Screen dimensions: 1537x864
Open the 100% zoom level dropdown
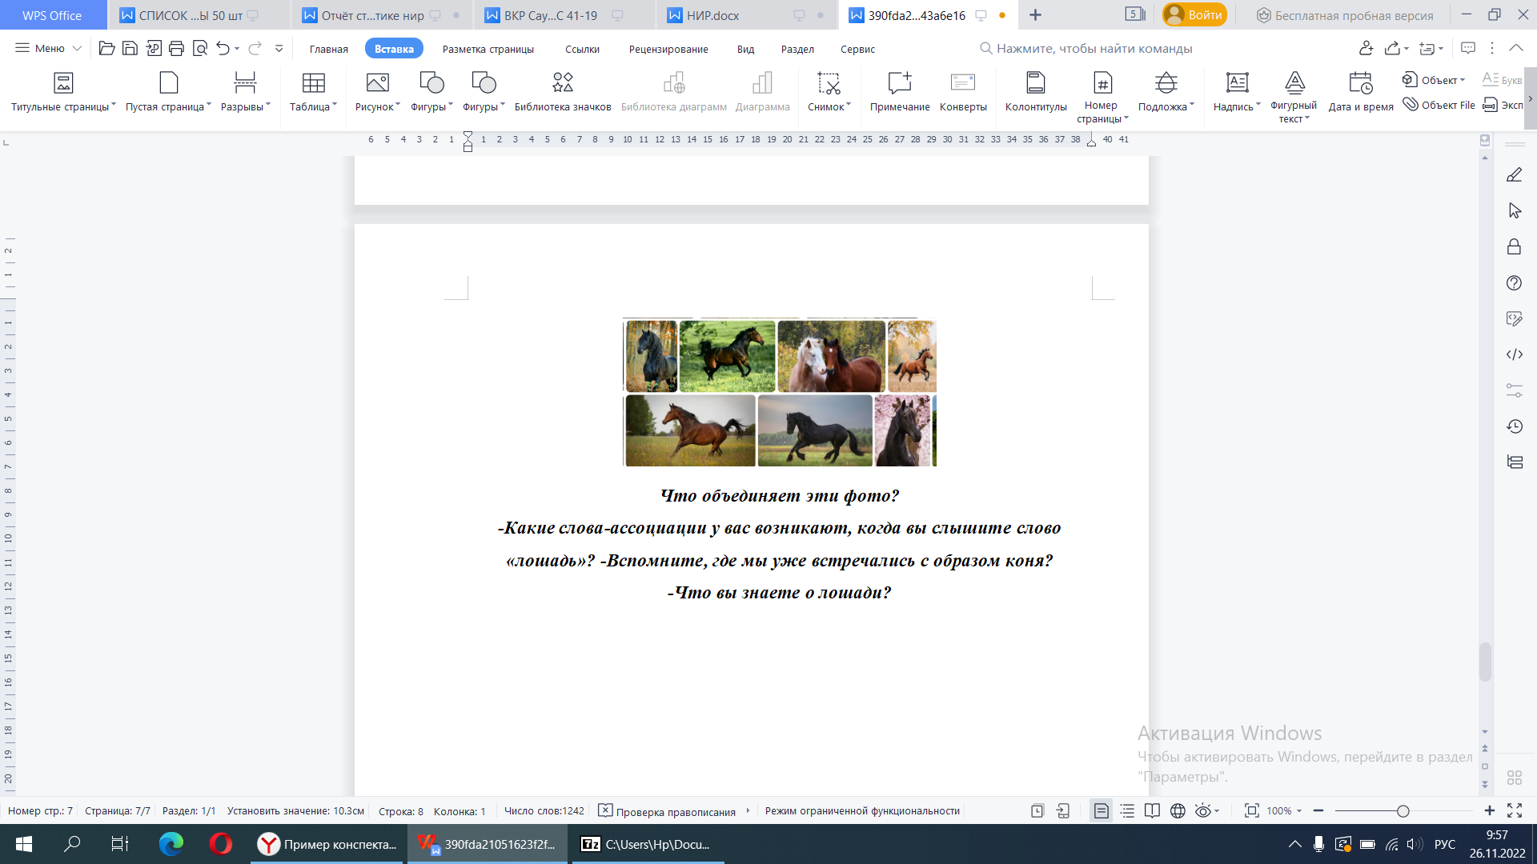(1284, 811)
